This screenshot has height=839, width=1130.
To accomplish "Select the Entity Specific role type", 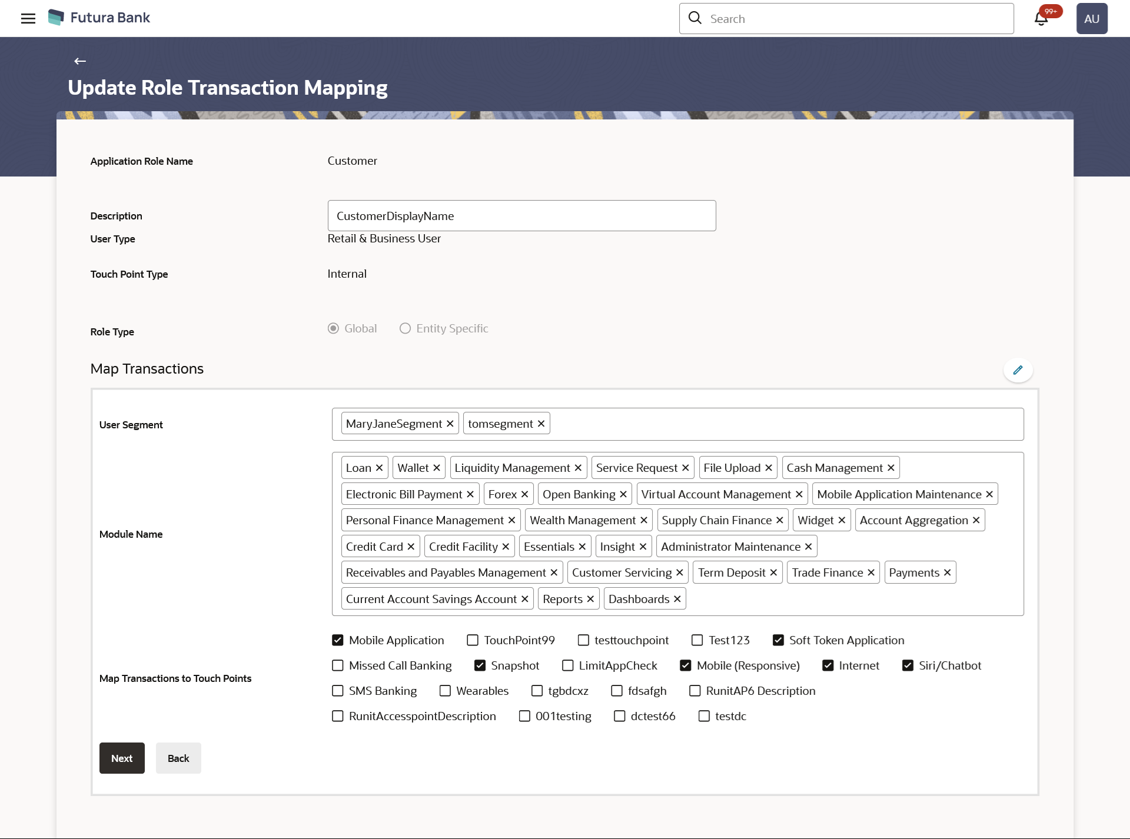I will point(405,328).
